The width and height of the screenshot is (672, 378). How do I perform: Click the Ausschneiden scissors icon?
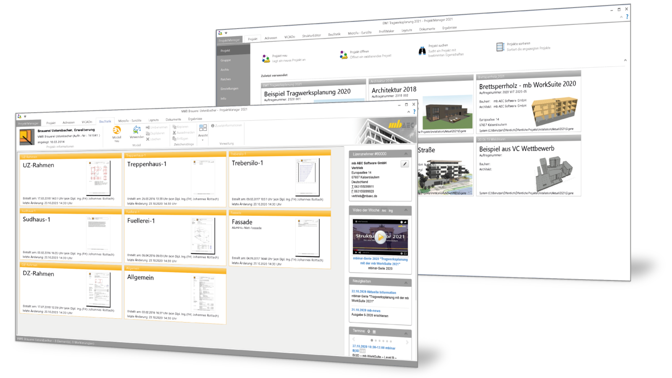(x=174, y=132)
